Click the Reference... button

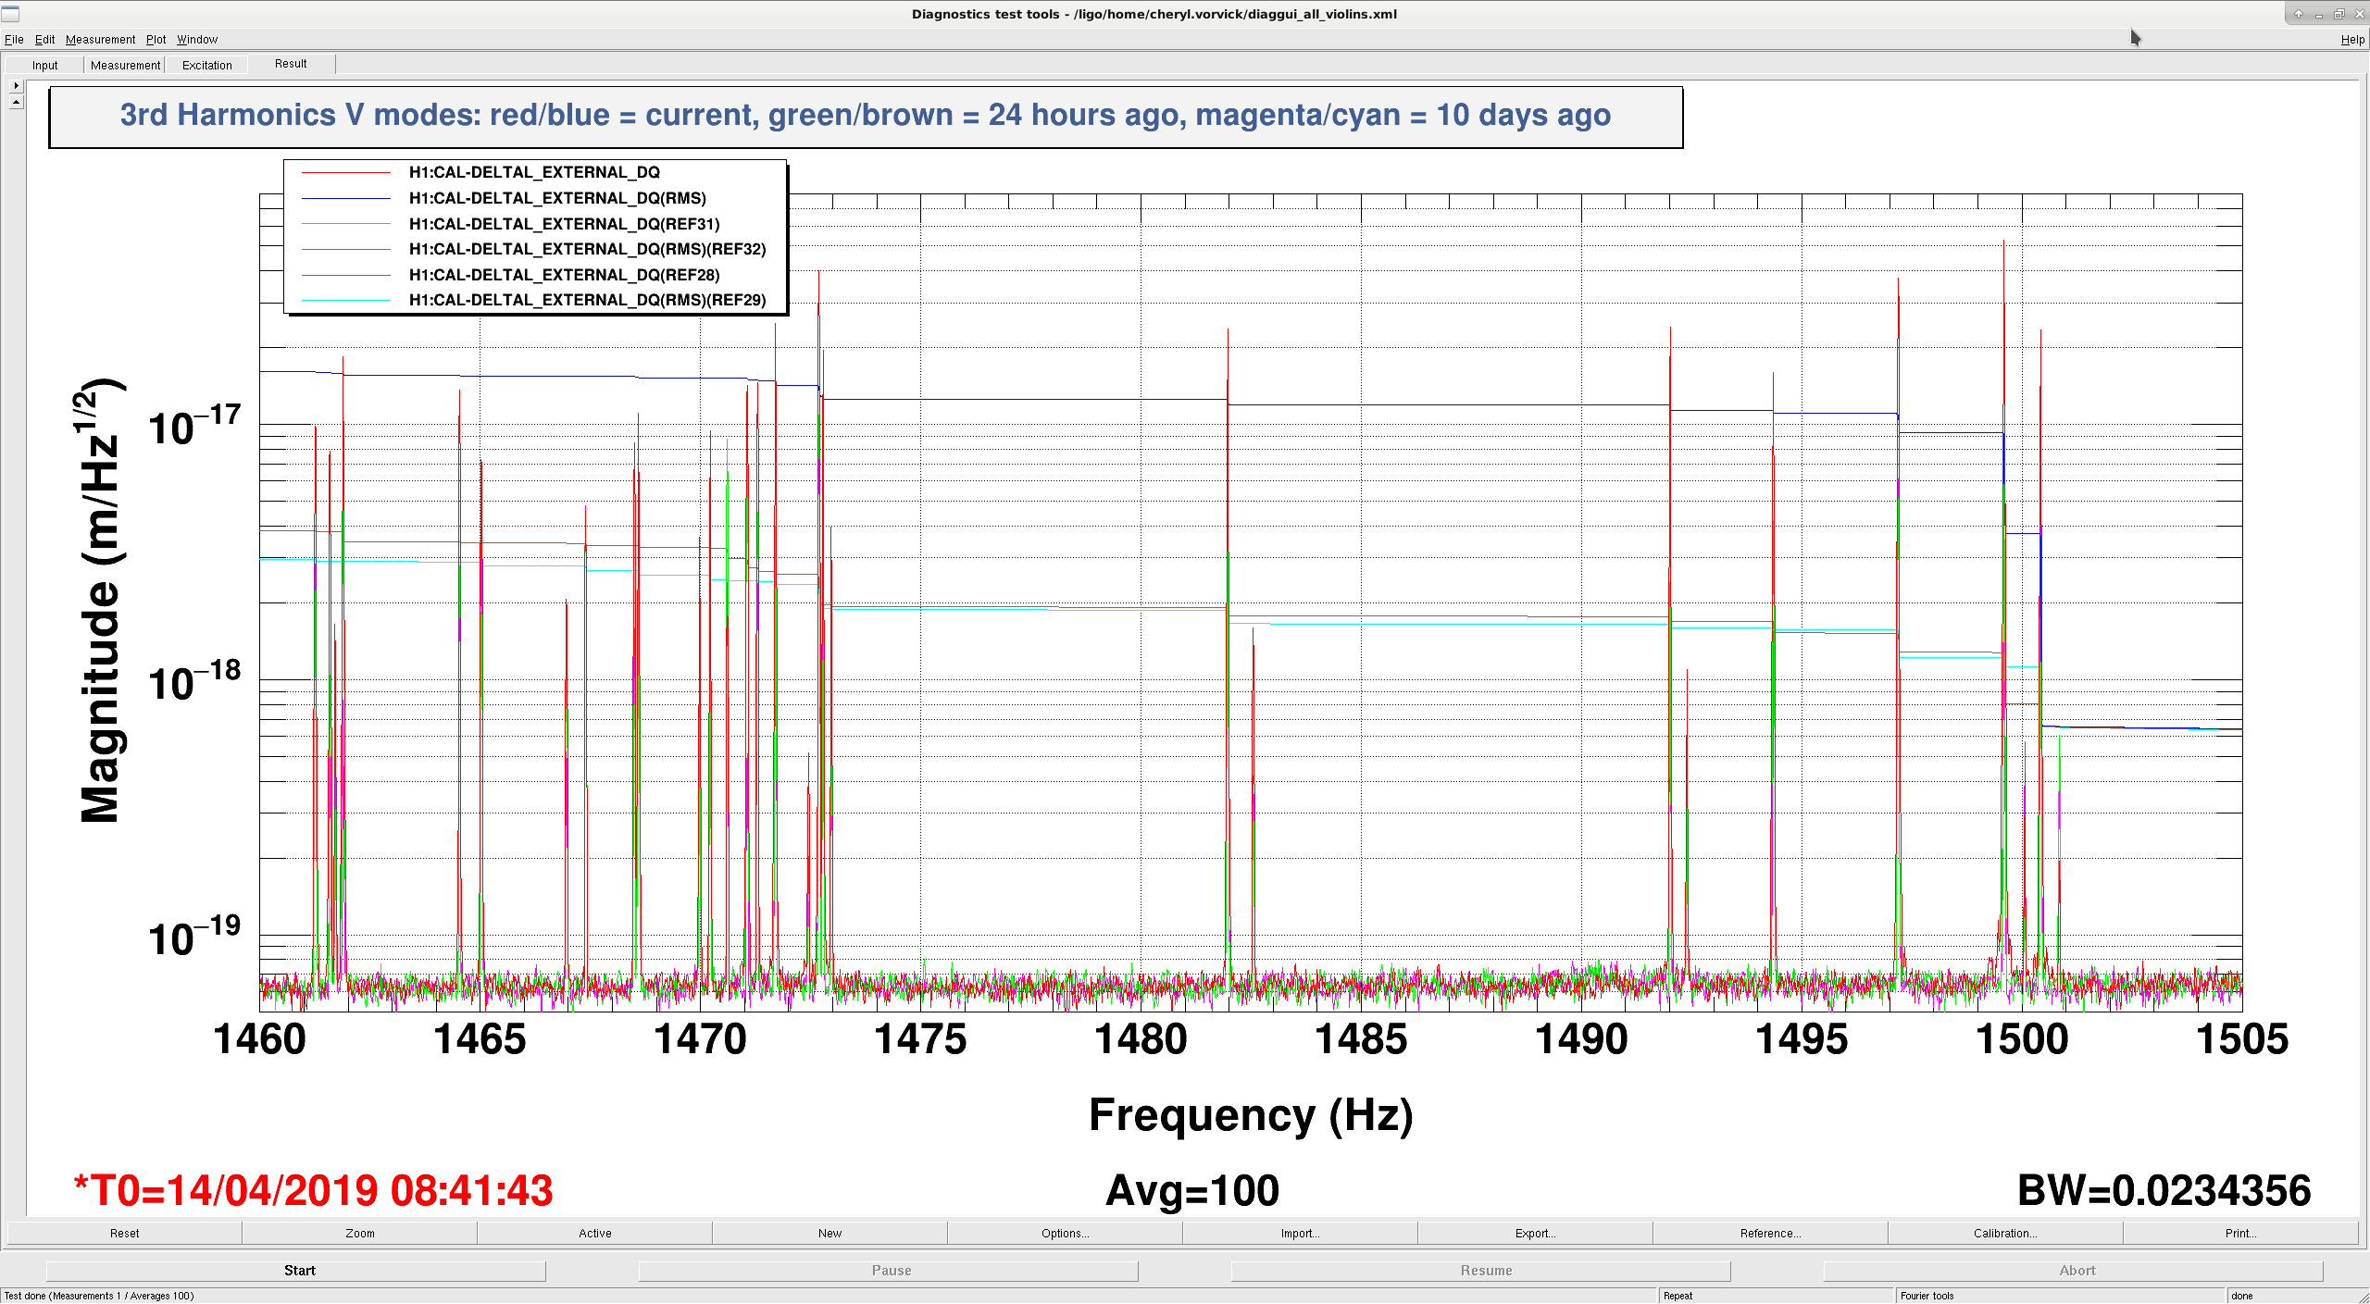(1770, 1234)
